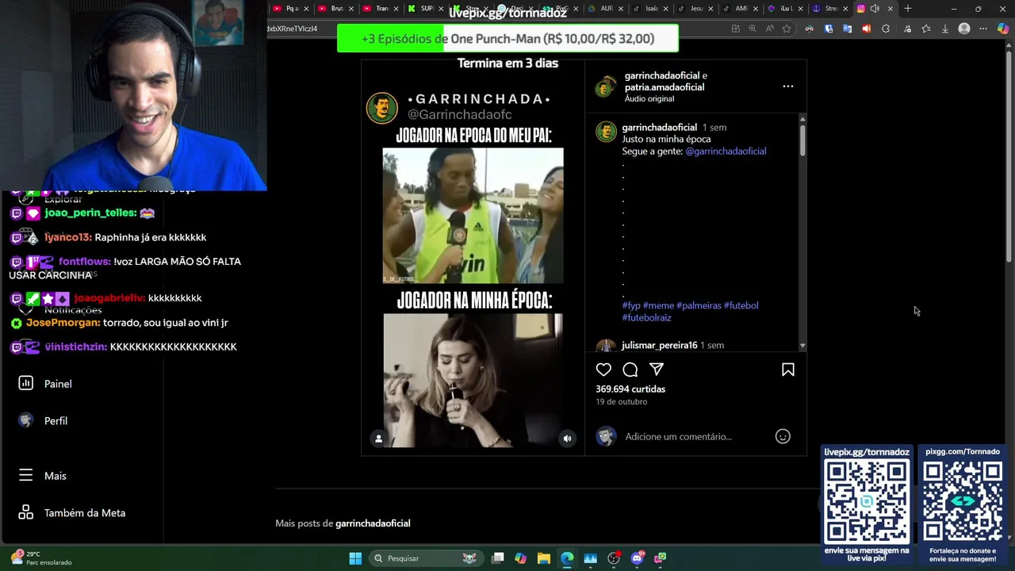Open Painel in Instagram sidebar
This screenshot has width=1015, height=571.
coord(46,384)
